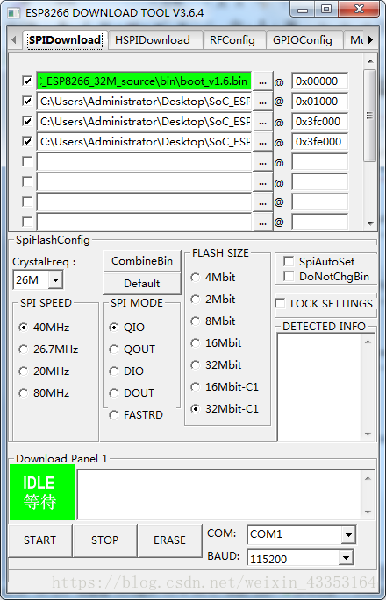Click the ERASE button
386x600 pixels.
[x=169, y=540]
